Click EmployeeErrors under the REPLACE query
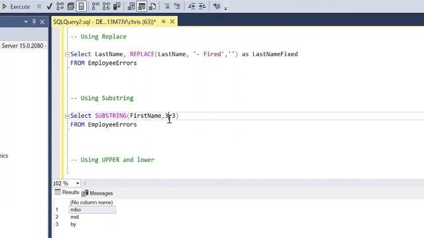This screenshot has height=238, width=424. (112, 63)
